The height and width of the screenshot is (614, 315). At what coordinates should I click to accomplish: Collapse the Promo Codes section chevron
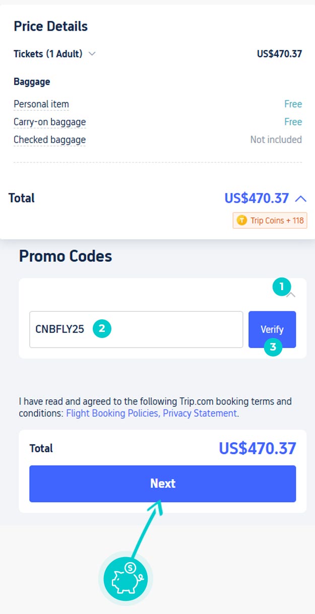[291, 295]
